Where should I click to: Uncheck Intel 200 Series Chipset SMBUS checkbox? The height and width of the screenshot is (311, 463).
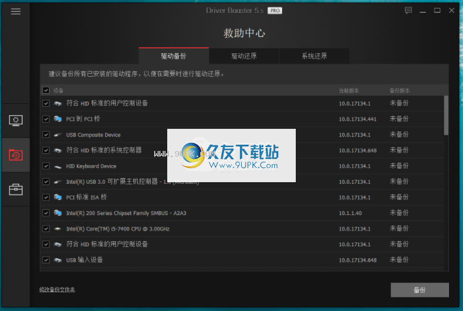(x=46, y=213)
